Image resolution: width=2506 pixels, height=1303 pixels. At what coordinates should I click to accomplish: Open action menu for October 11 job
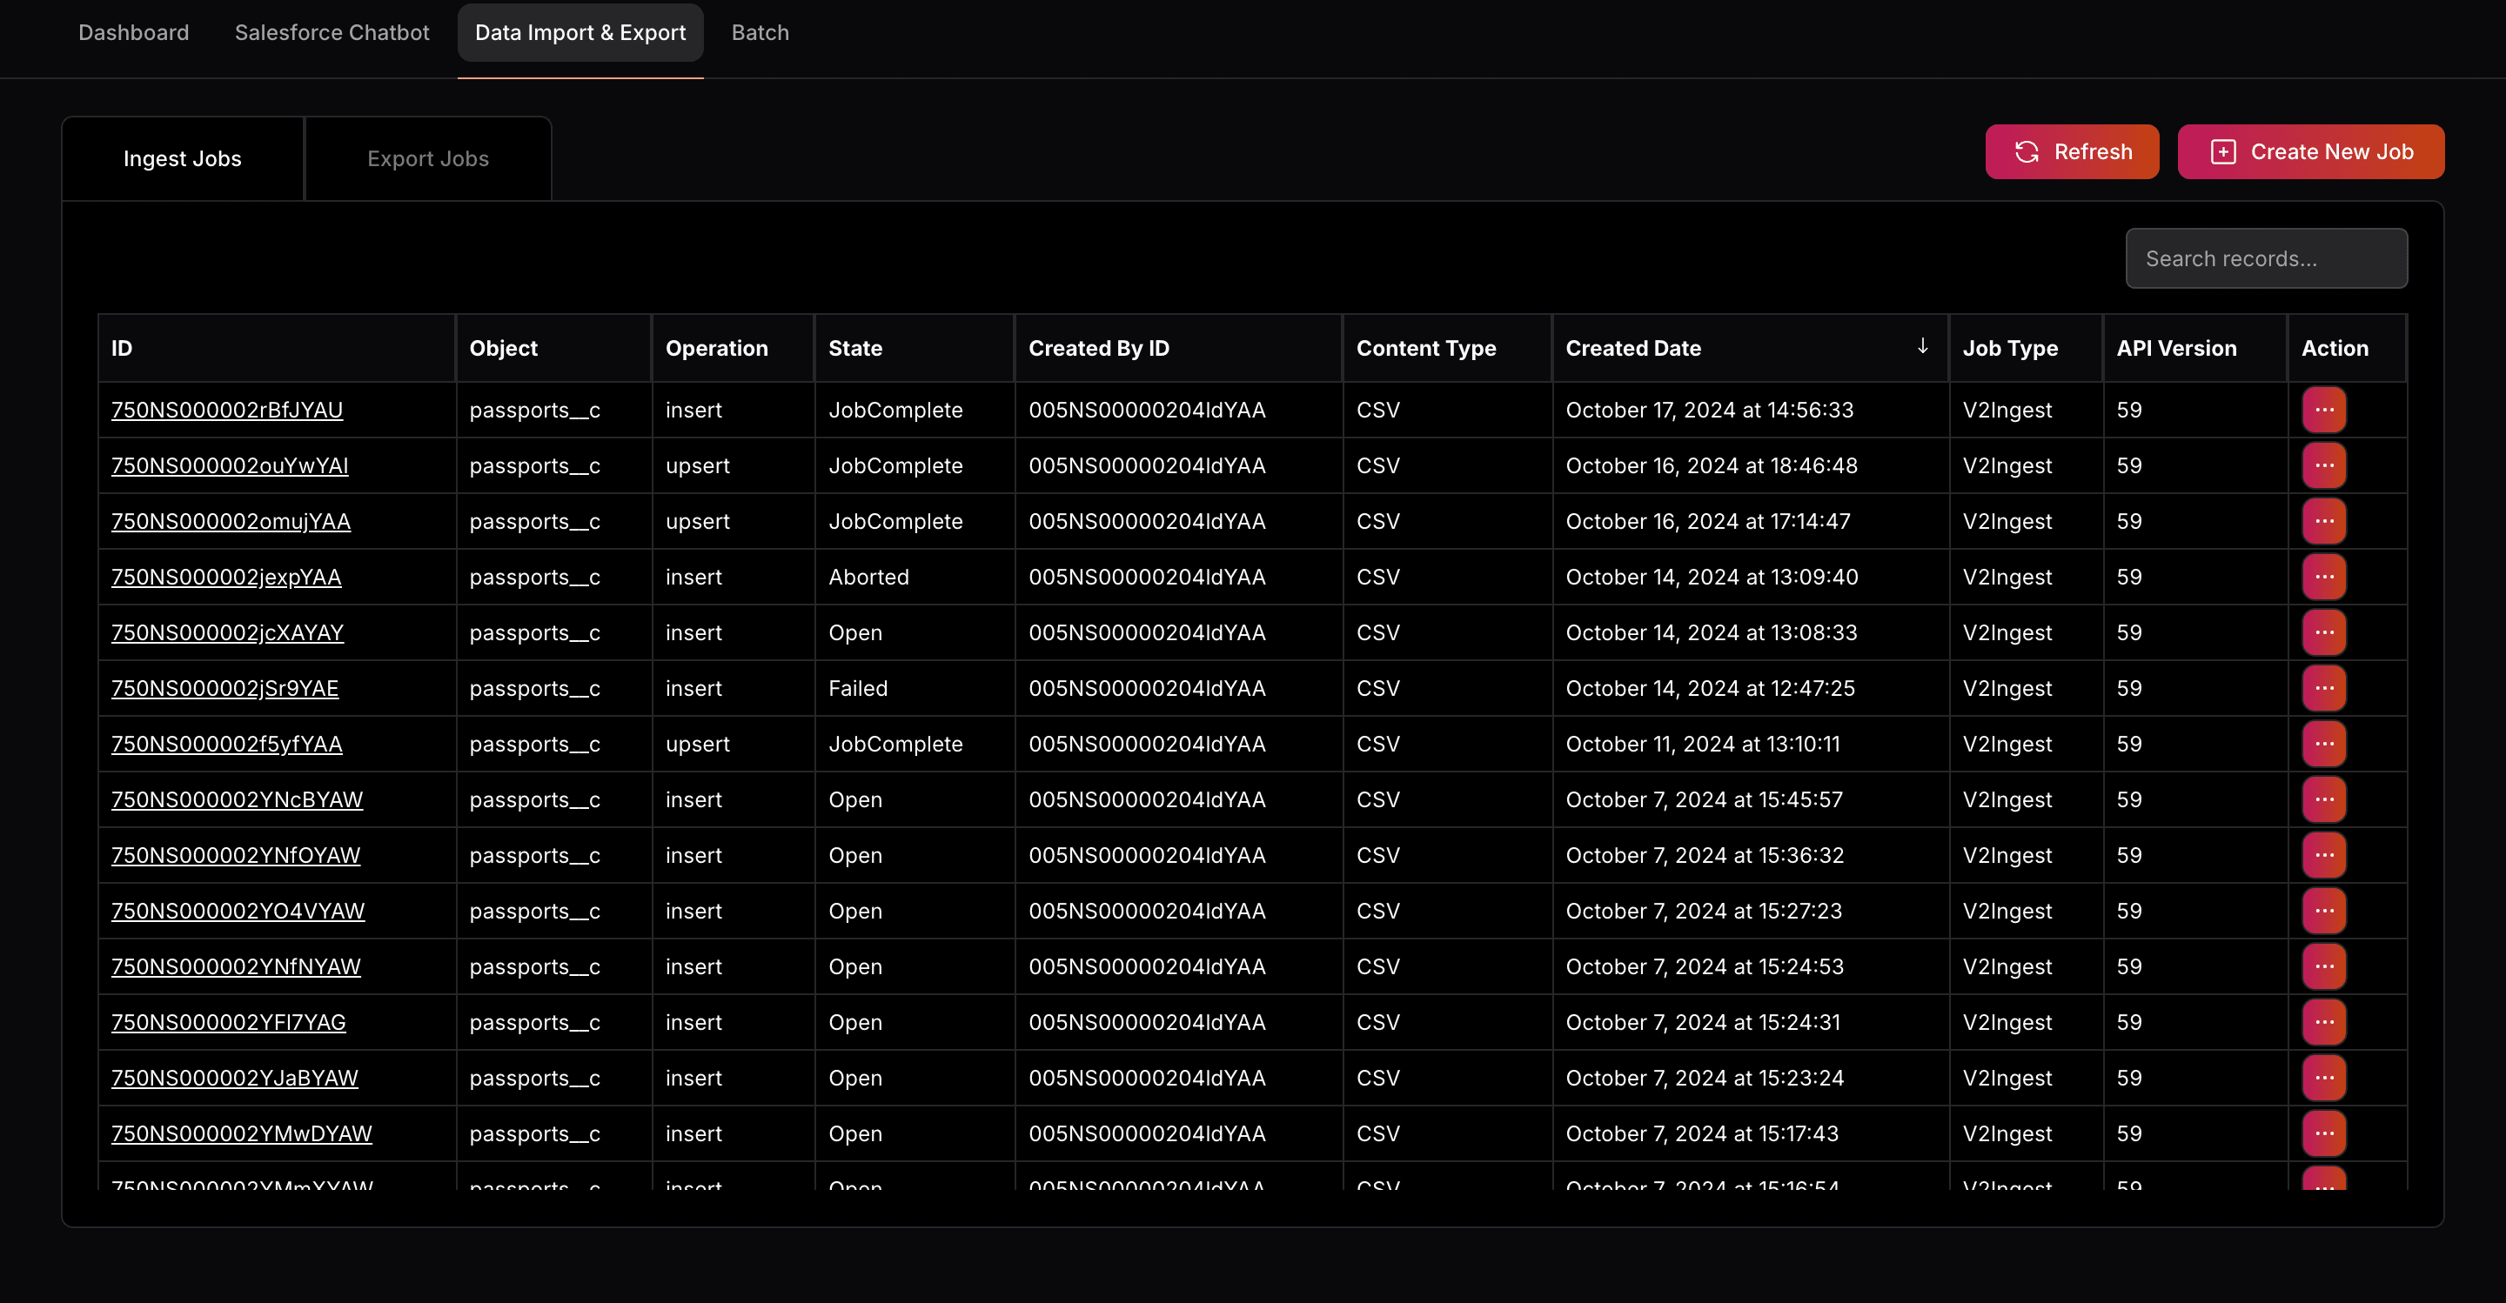coord(2323,743)
